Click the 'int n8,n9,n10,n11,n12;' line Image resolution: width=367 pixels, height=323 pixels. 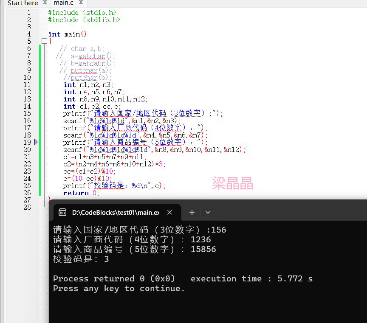point(106,99)
